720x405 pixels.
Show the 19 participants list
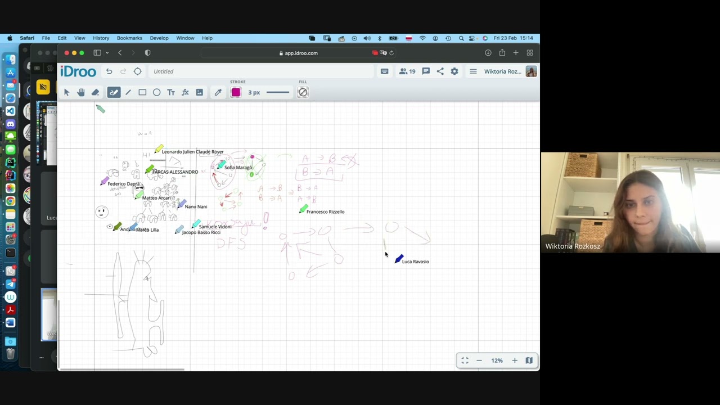coord(407,71)
